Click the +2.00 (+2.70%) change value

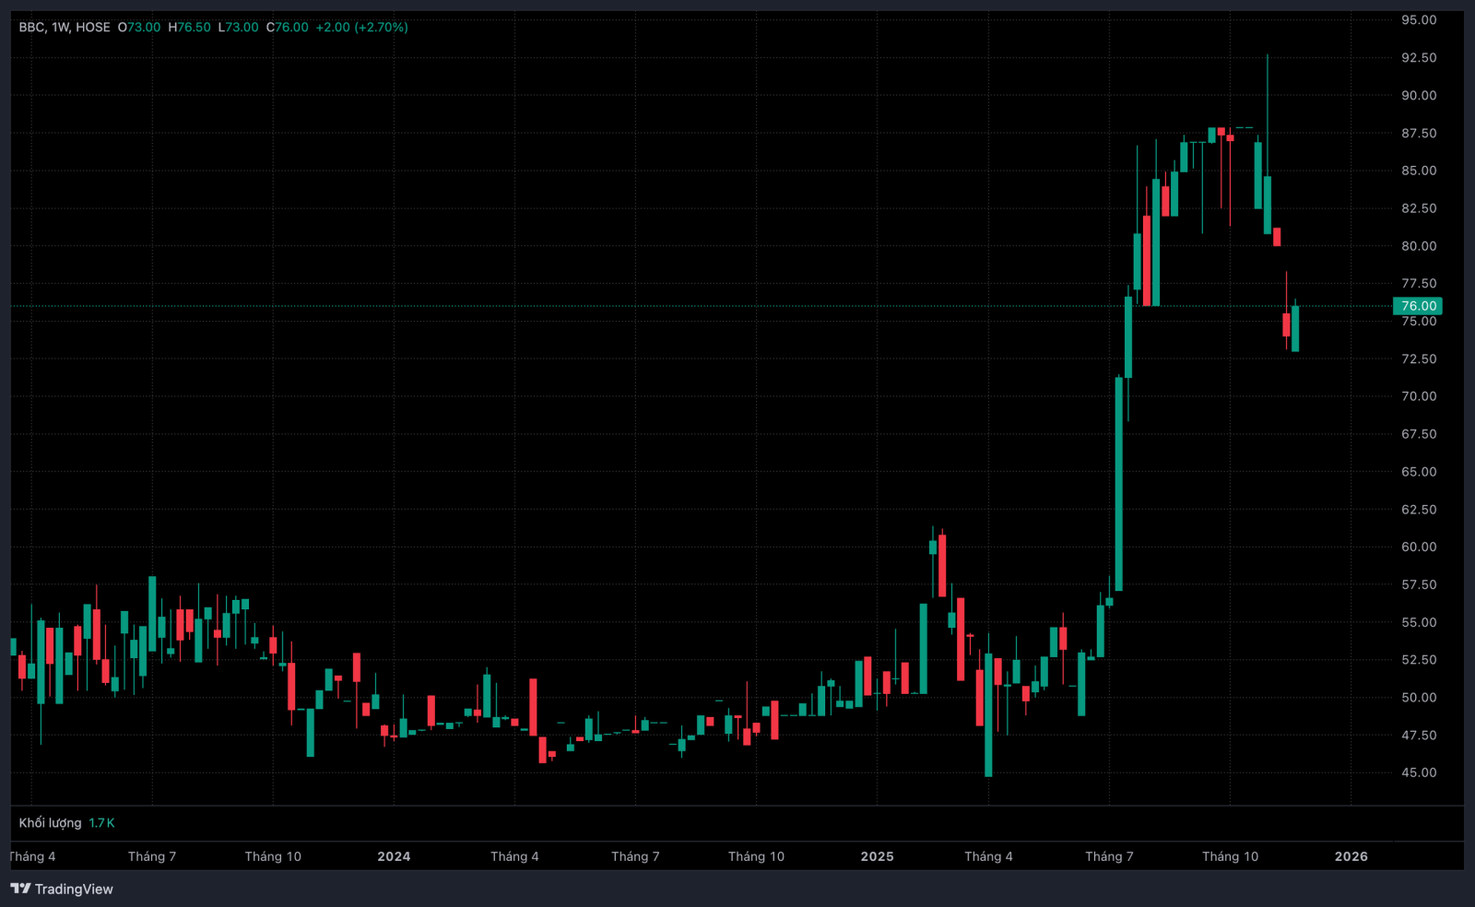(x=361, y=28)
